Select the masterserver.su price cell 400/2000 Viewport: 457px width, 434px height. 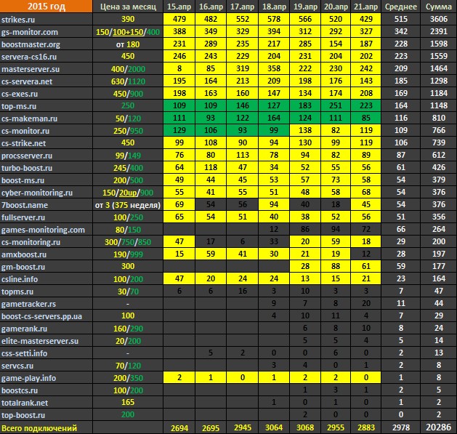[x=128, y=69]
